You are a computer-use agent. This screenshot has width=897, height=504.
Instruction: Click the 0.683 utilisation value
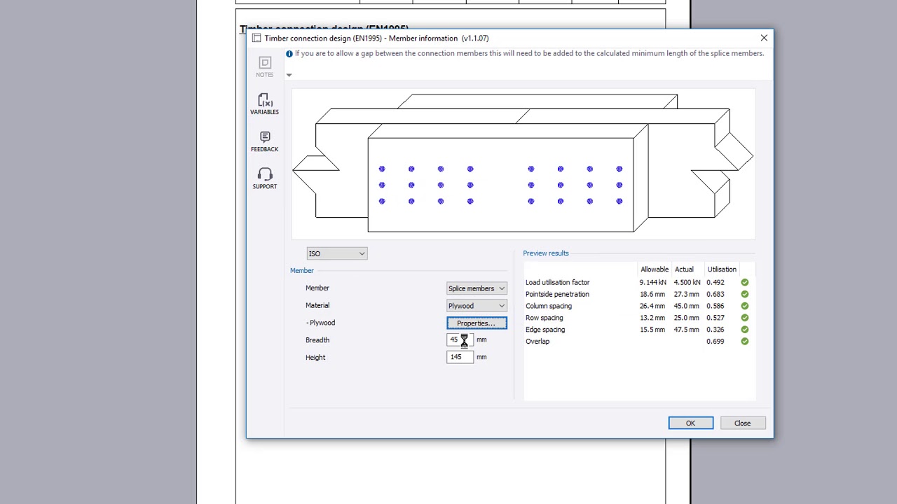(x=715, y=295)
